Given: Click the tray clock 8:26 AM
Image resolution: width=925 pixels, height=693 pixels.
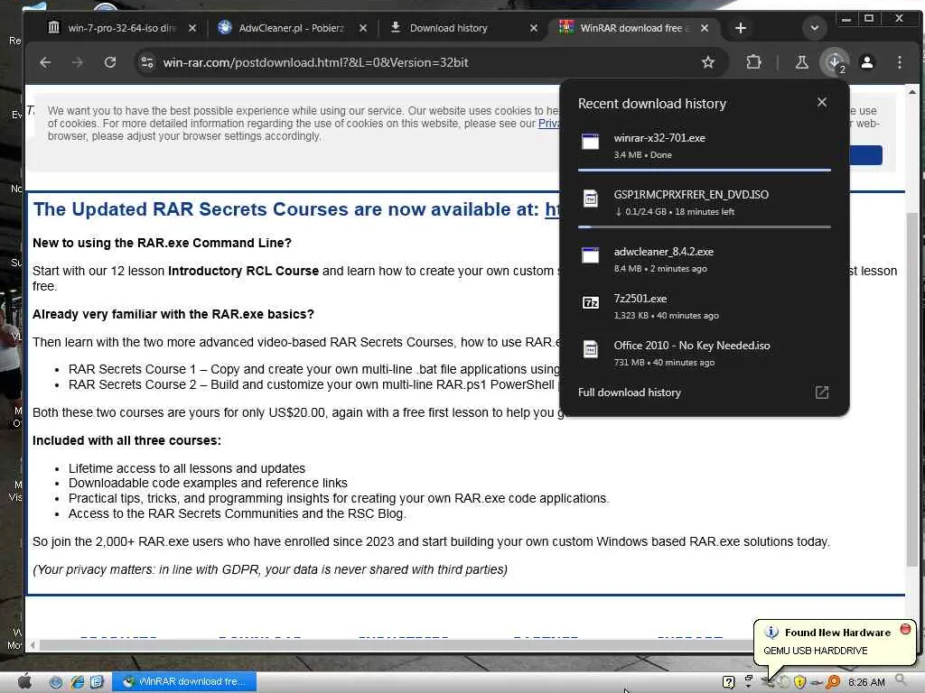Looking at the screenshot, I should click(866, 682).
